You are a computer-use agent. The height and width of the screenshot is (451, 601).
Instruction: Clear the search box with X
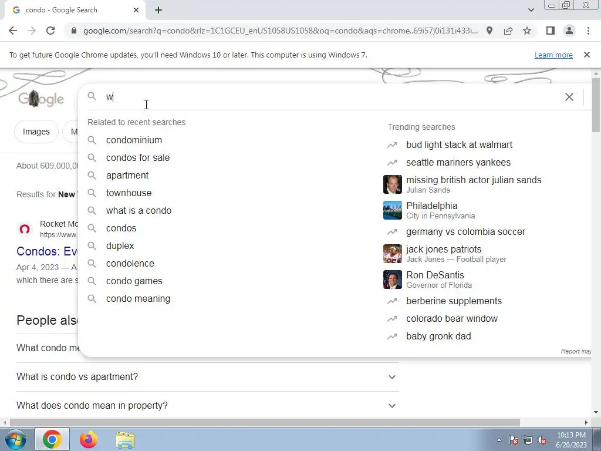(x=569, y=97)
